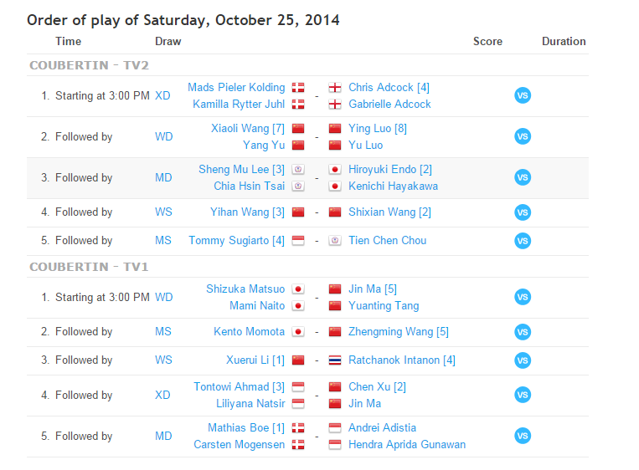Click VS icon for Xiaoli Wang match
Image resolution: width=639 pixels, height=470 pixels.
523,136
